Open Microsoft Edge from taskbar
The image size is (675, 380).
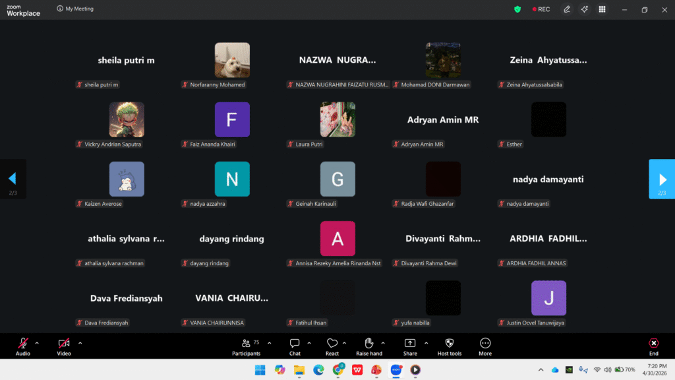coord(318,369)
